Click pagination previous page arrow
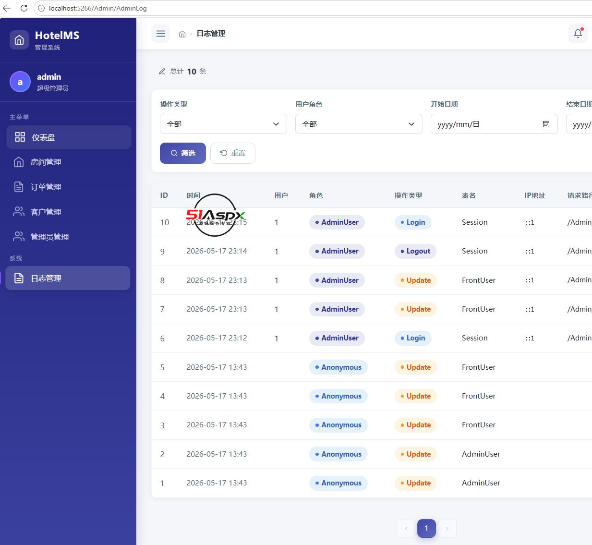 coord(406,528)
